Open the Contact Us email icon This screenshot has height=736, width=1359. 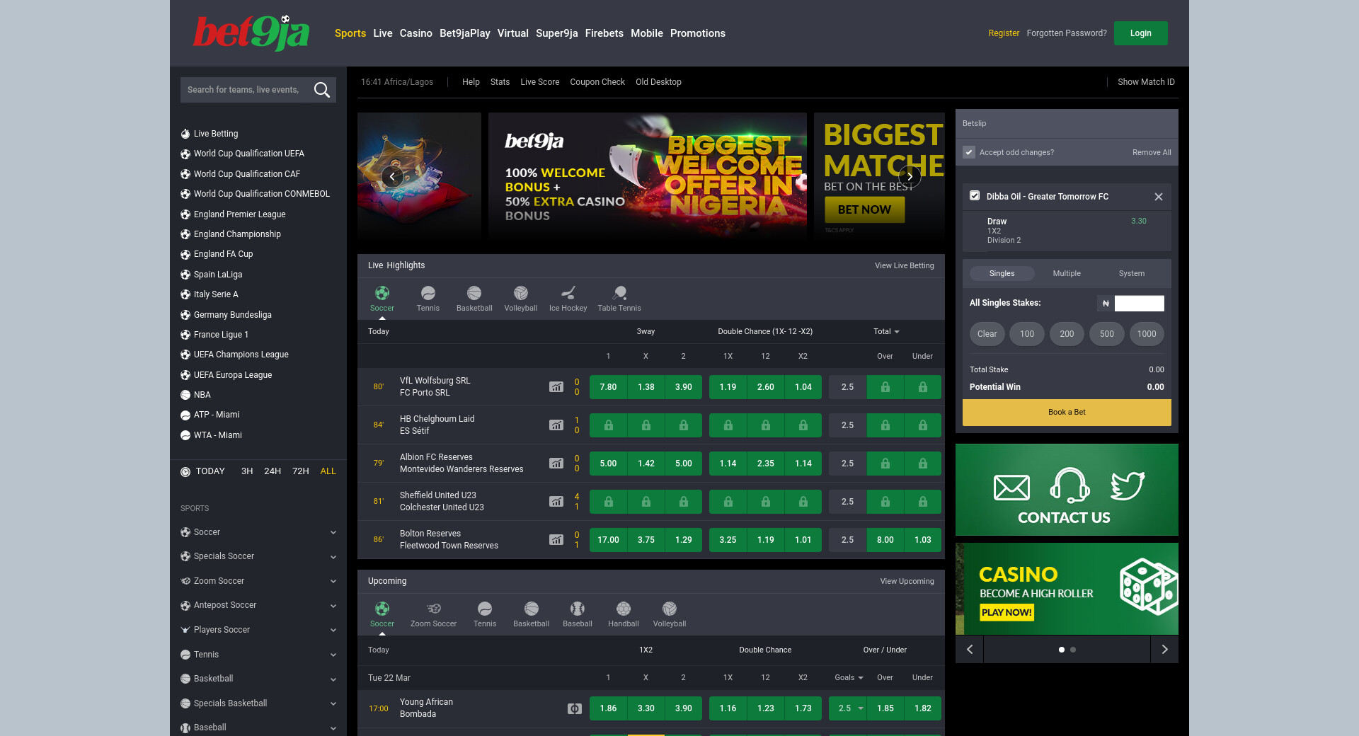pos(1011,488)
